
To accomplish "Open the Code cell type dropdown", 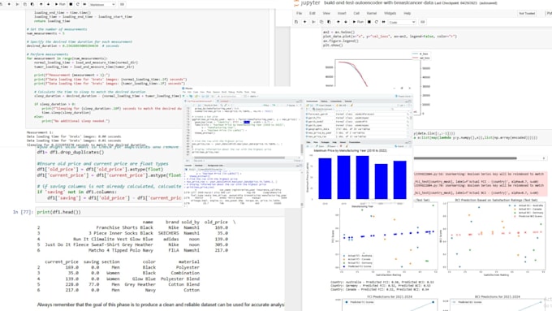I will pyautogui.click(x=402, y=22).
